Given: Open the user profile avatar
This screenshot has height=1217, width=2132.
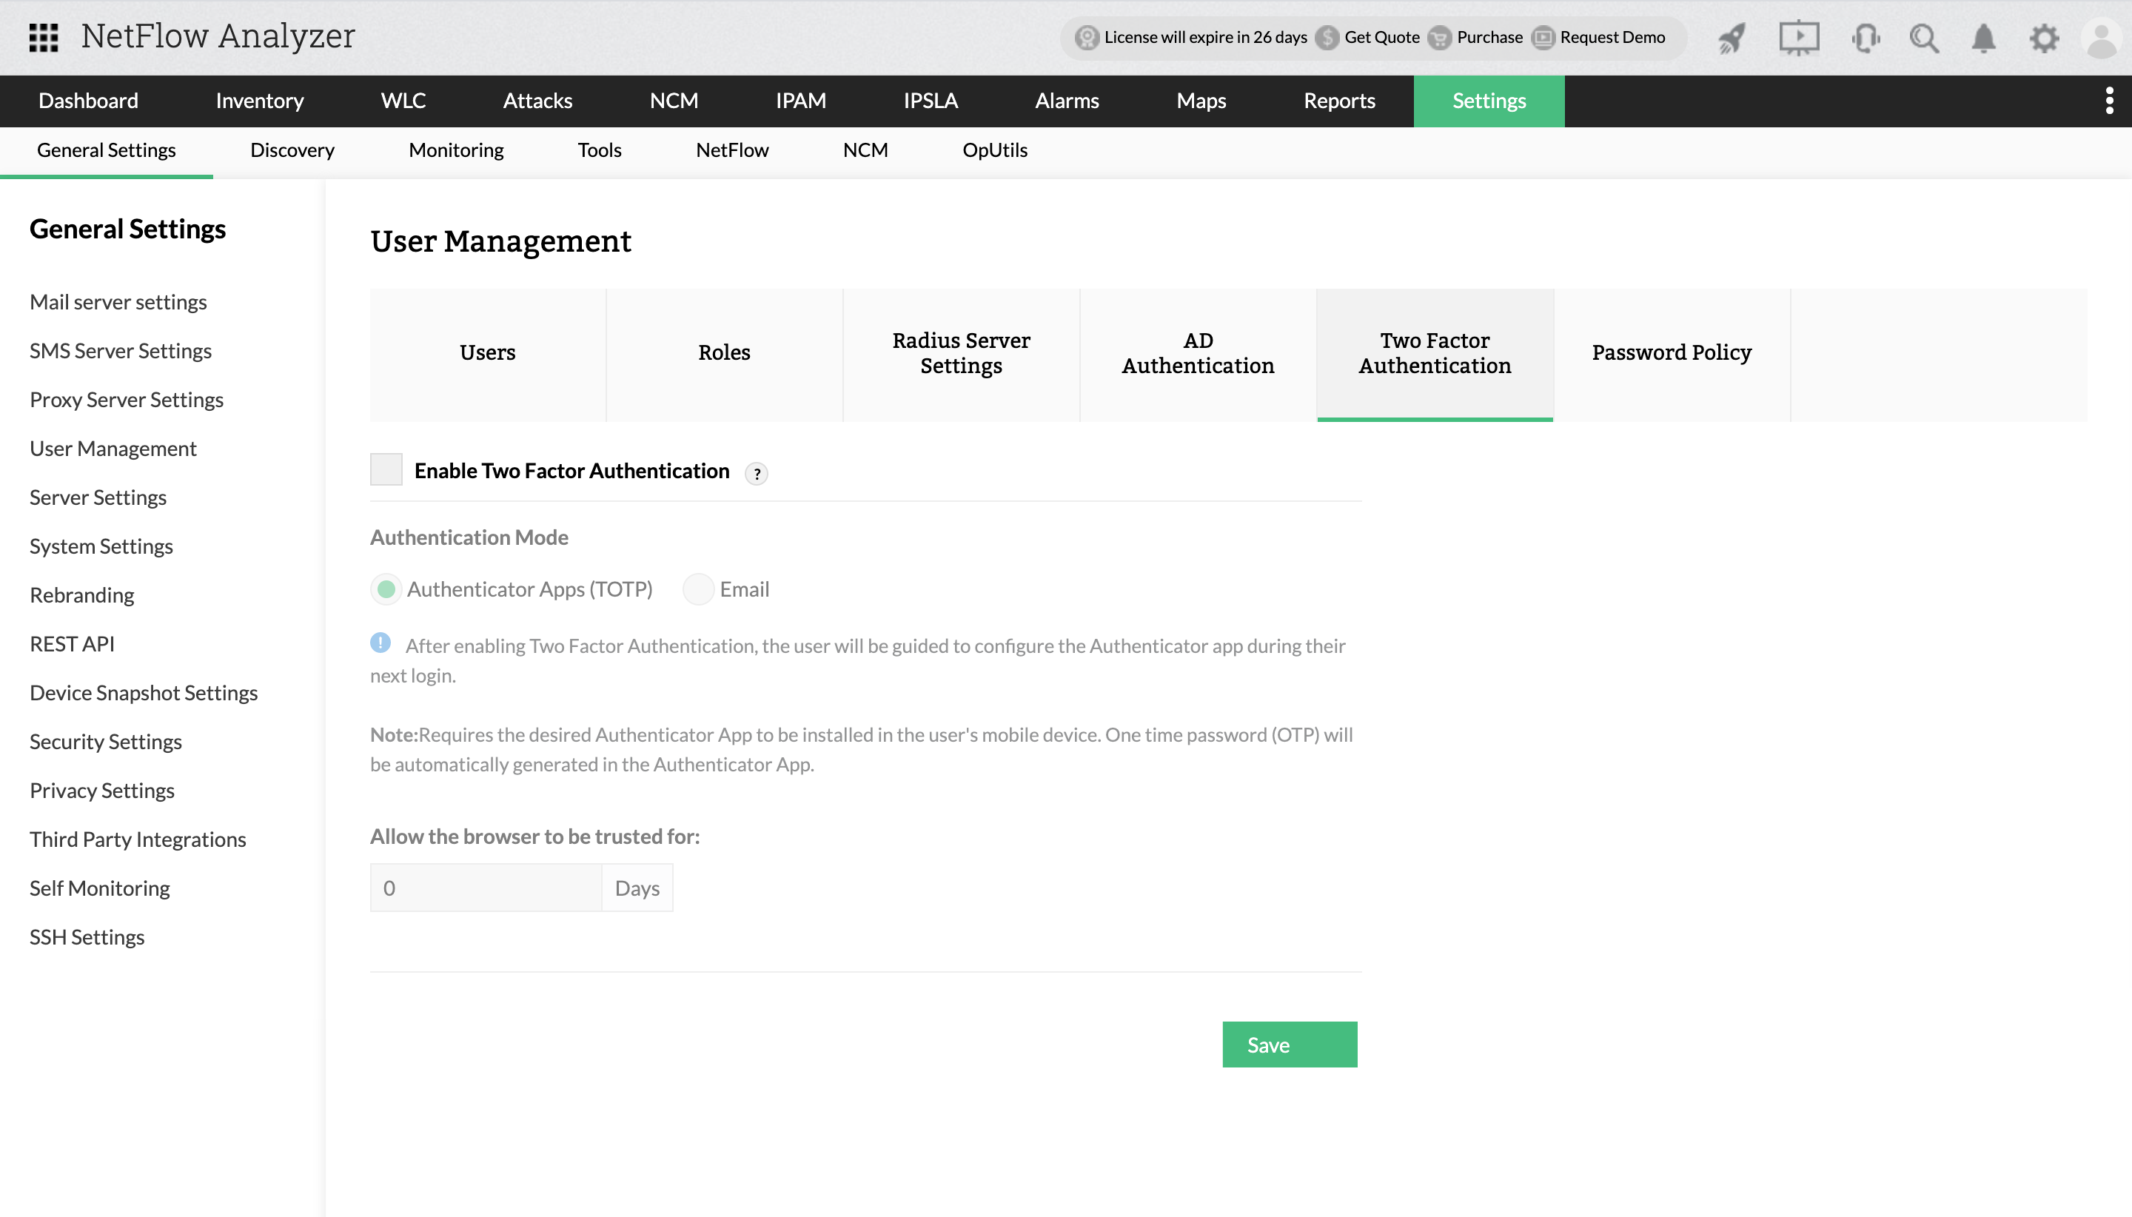Looking at the screenshot, I should (x=2101, y=38).
